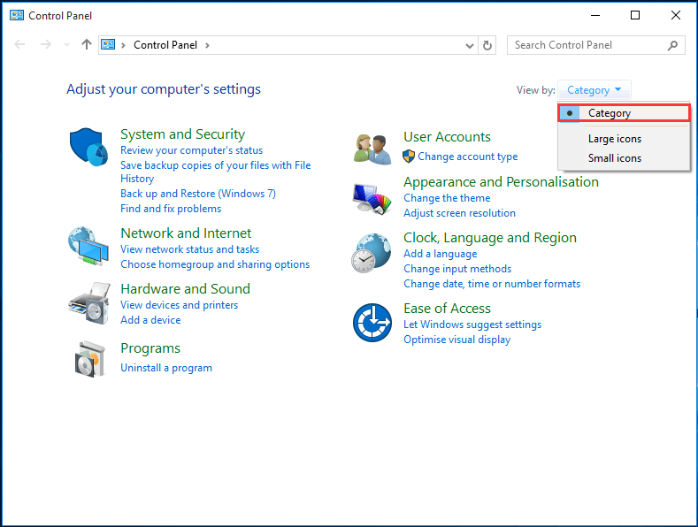The width and height of the screenshot is (698, 527).
Task: Click Optimise visual display link
Action: pyautogui.click(x=456, y=340)
